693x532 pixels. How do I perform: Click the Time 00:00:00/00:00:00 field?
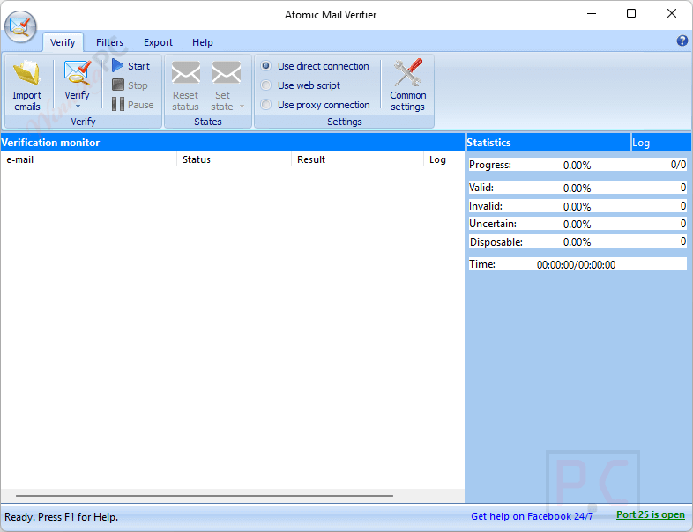(x=577, y=264)
